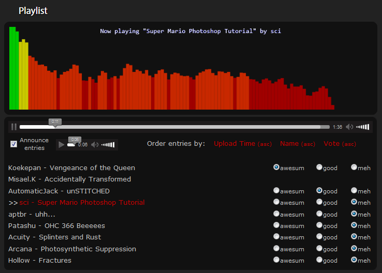Viewport: 382px width, 273px height.
Task: Play aptbr - uhh... entry
Action: click(x=32, y=215)
